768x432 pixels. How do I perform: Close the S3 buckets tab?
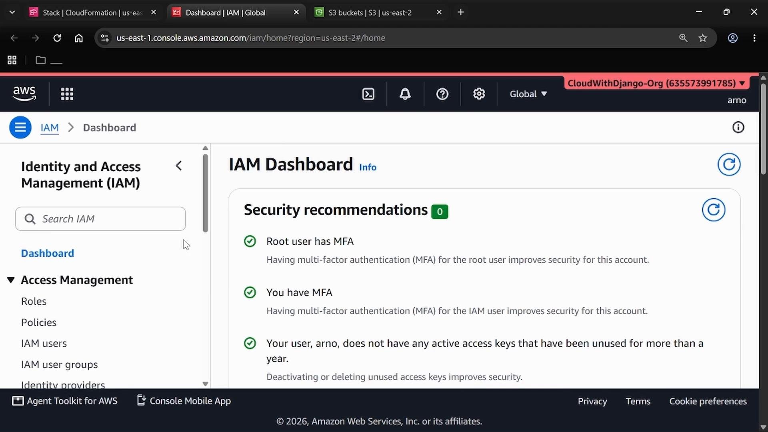pyautogui.click(x=439, y=12)
